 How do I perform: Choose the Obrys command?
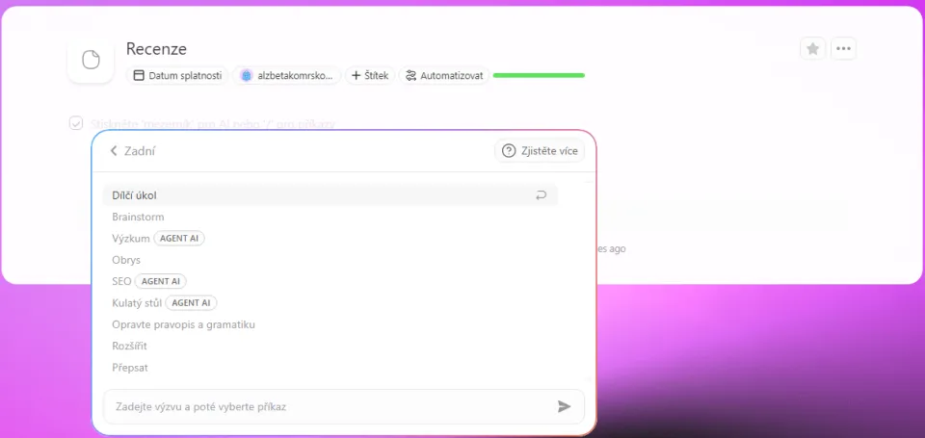126,260
